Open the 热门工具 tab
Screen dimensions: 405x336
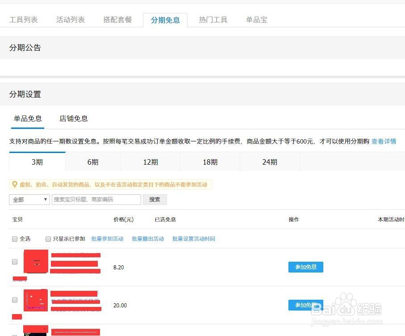click(x=213, y=20)
